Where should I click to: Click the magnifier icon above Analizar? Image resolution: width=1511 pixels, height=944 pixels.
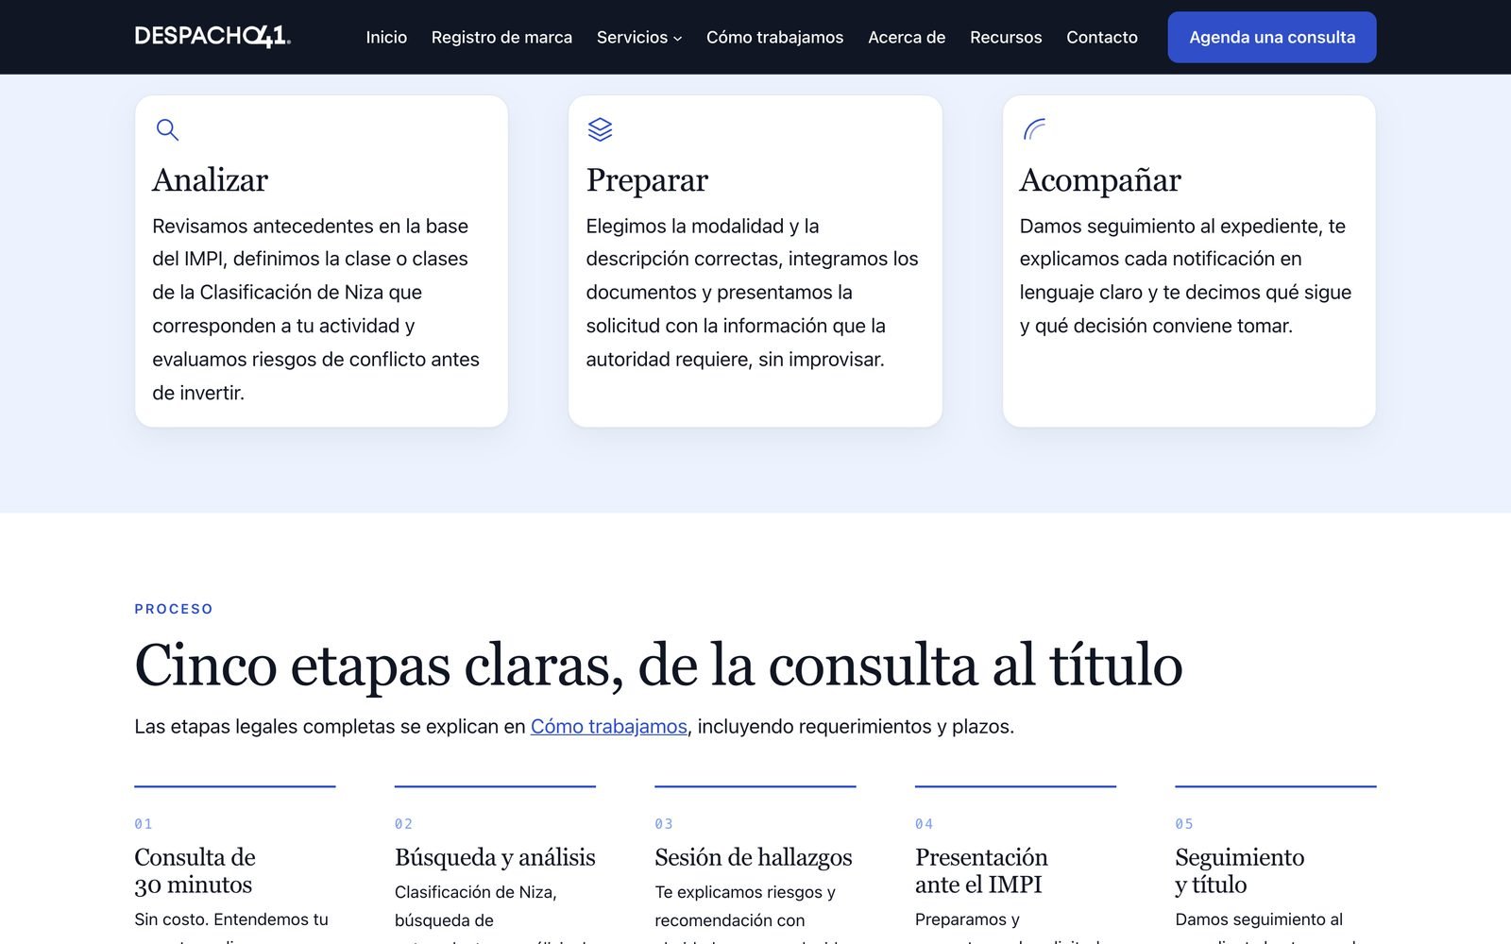167,129
